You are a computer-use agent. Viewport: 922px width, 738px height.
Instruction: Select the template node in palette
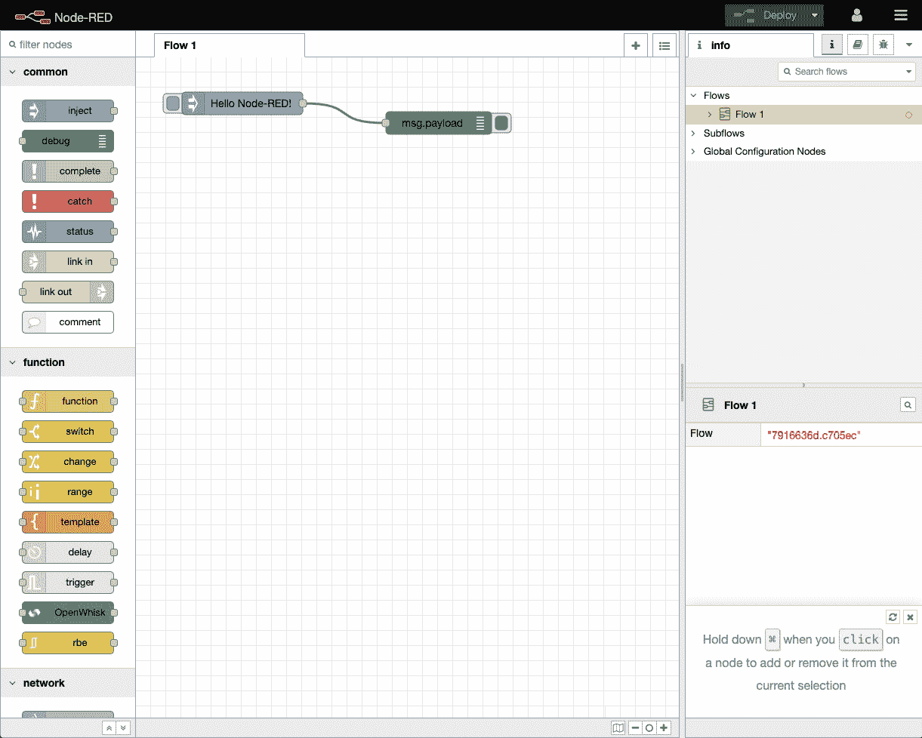click(68, 522)
